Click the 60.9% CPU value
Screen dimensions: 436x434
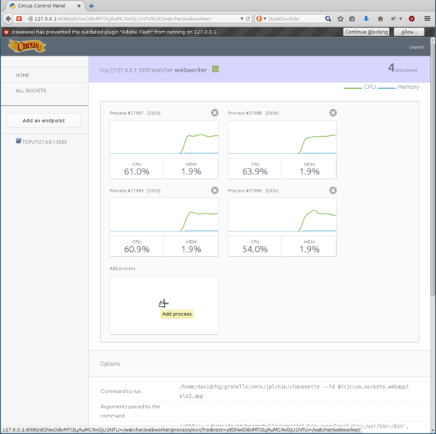click(137, 249)
